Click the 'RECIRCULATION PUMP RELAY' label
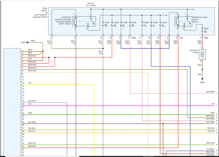This screenshot has height=157, width=219. point(200,20)
